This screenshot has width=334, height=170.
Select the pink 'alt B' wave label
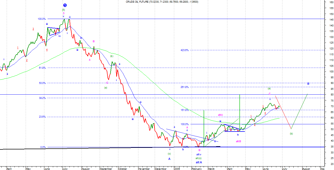coord(239,141)
